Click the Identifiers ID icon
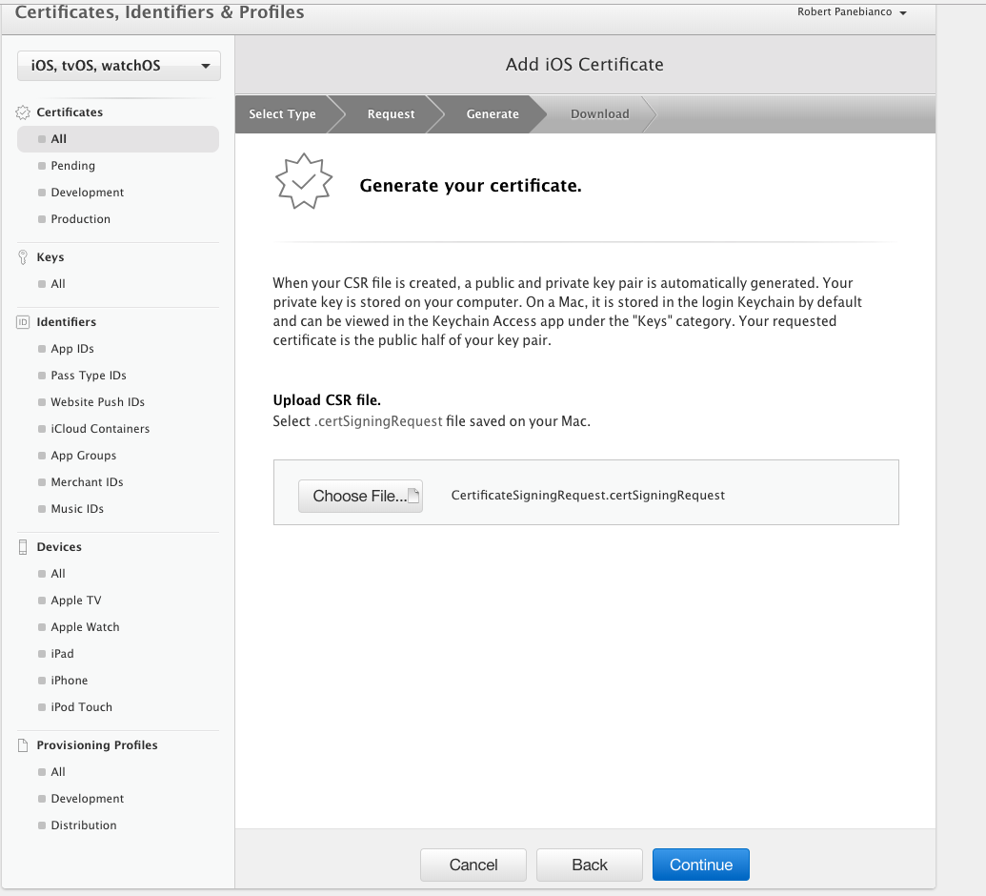Screen dimensions: 986x896 tap(23, 322)
